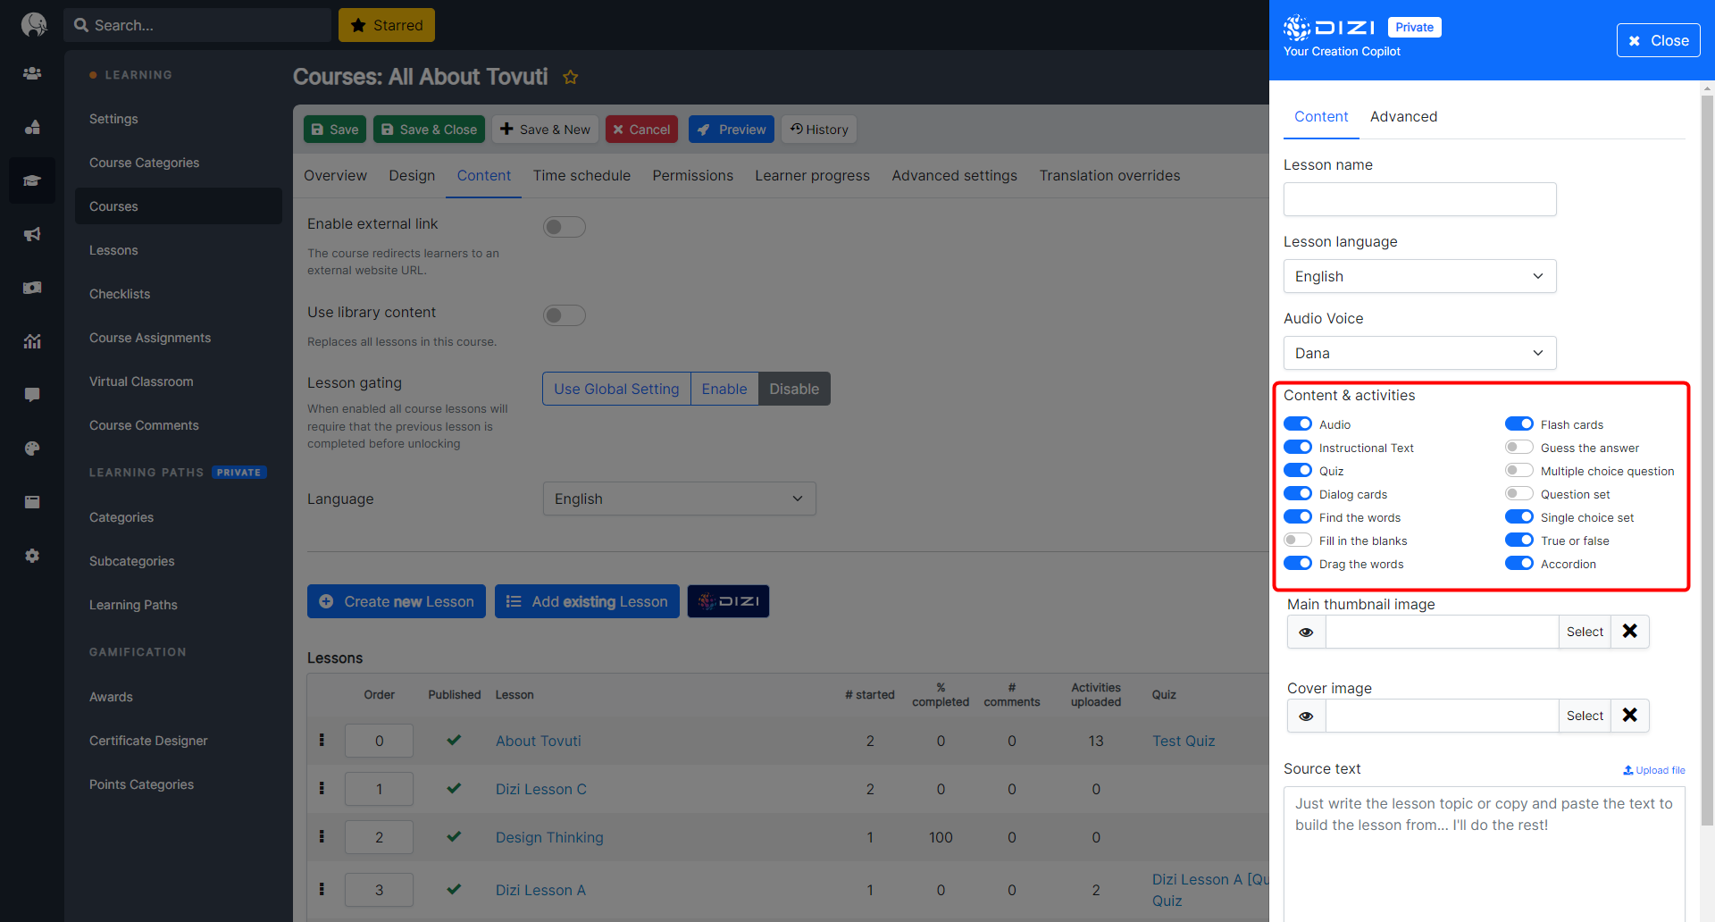Star the course title favorite icon

tap(571, 78)
